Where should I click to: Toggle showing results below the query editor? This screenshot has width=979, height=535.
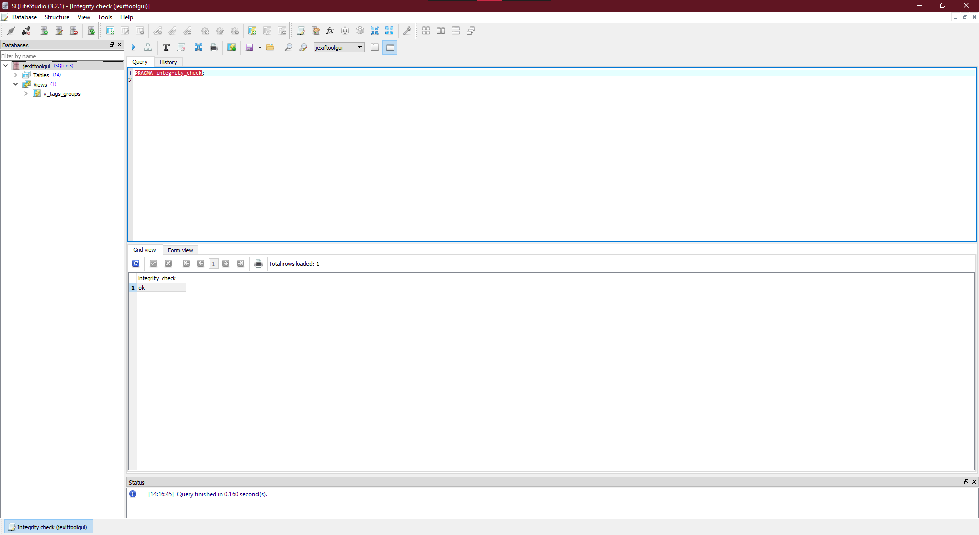tap(390, 47)
